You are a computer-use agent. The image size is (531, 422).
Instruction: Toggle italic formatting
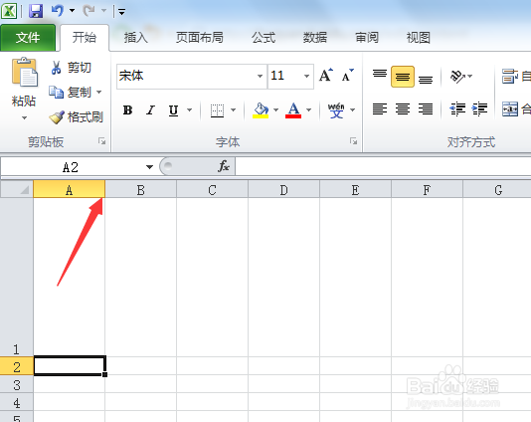(150, 110)
